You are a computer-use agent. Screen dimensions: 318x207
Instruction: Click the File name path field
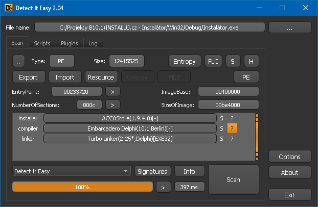click(150, 28)
